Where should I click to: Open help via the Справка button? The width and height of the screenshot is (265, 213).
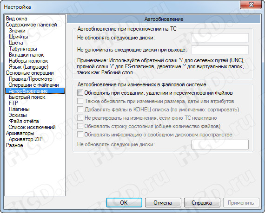(x=202, y=202)
